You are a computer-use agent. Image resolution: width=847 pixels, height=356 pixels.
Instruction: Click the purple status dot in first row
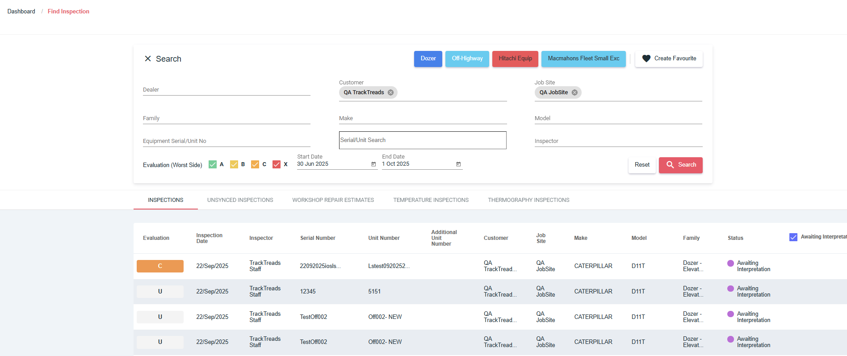730,264
